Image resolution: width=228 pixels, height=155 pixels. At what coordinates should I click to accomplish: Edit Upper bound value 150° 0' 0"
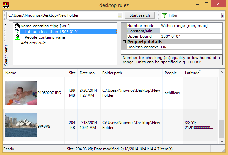click(191, 36)
